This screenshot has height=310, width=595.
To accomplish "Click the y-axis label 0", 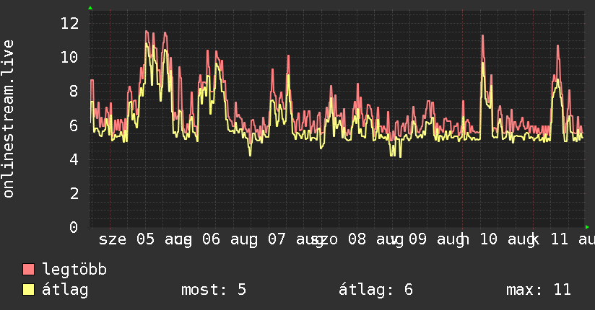I will point(74,227).
